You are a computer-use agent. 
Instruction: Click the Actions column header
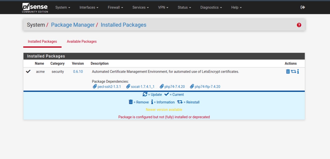tap(291, 63)
